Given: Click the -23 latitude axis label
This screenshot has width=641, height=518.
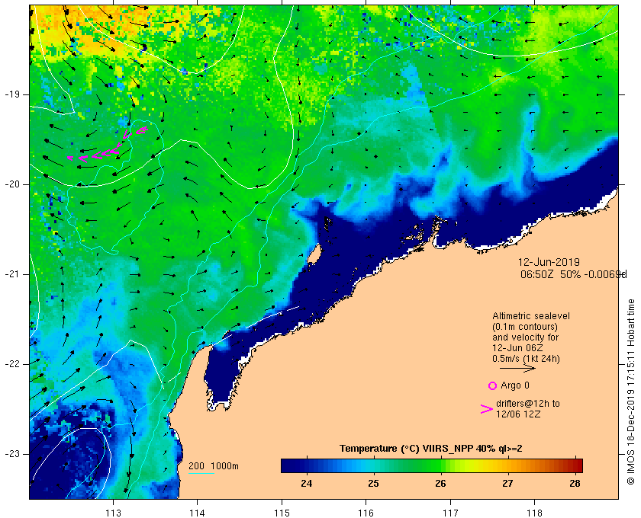Looking at the screenshot, I should point(11,454).
